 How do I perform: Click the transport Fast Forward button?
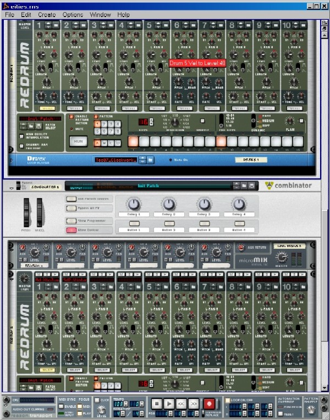(194, 403)
